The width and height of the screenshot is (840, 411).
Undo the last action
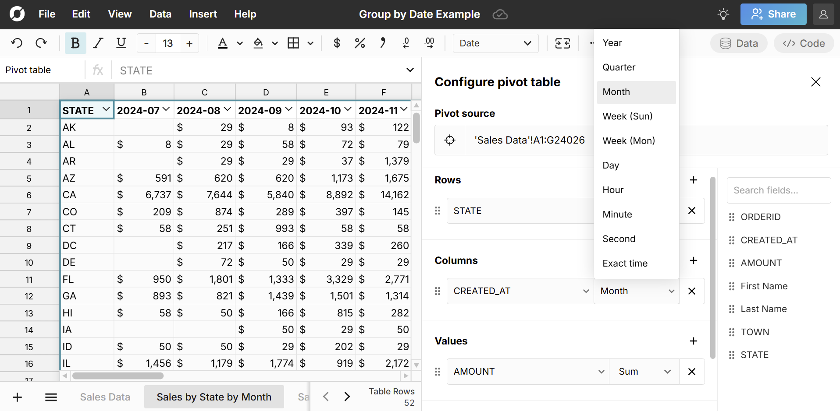pos(17,43)
